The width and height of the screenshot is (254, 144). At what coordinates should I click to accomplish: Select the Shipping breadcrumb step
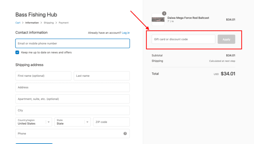(49, 23)
